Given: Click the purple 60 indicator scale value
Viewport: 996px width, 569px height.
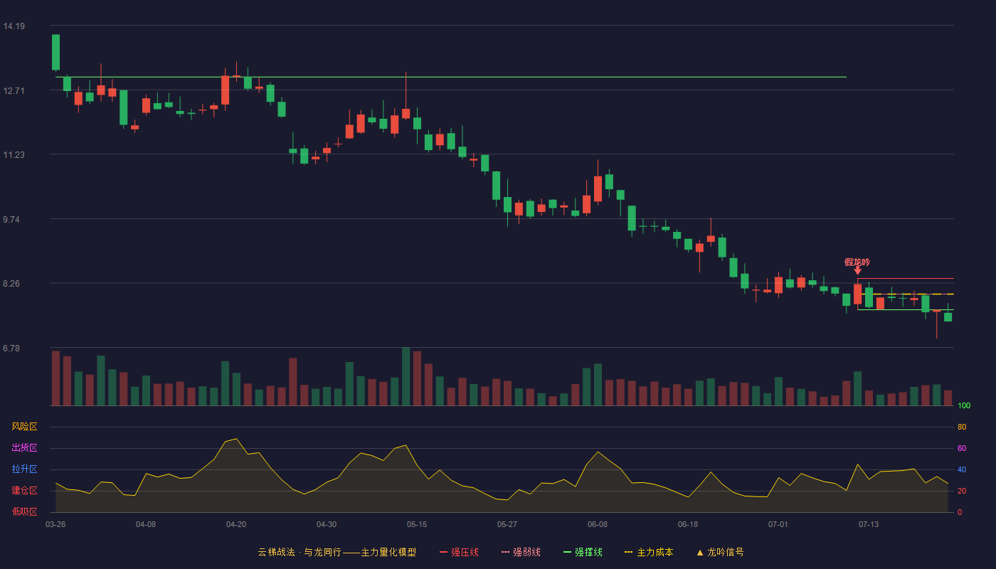Looking at the screenshot, I should coord(962,448).
